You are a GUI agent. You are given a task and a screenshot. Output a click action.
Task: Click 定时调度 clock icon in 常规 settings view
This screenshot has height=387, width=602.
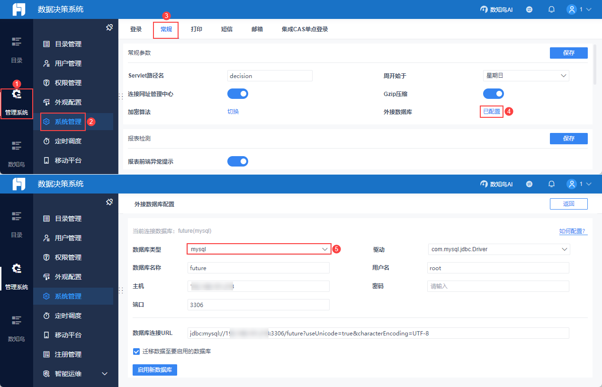(46, 141)
